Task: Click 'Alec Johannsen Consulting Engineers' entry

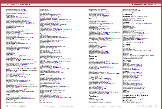Action: pyautogui.click(x=134, y=18)
